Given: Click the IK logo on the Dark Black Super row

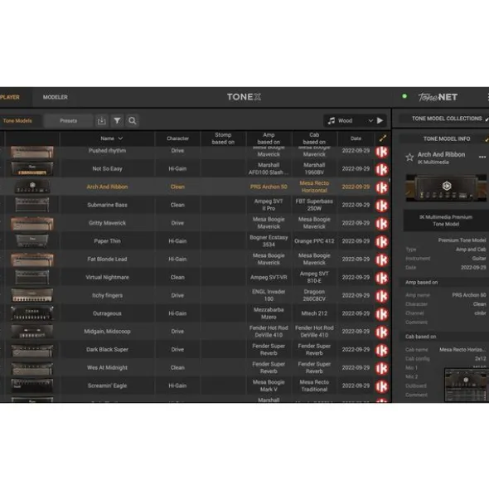Looking at the screenshot, I should click(382, 351).
